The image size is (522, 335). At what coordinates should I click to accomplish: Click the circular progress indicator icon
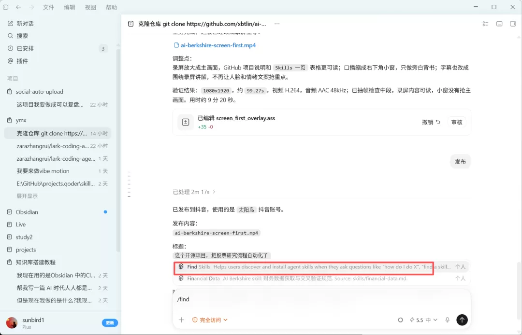click(x=401, y=320)
